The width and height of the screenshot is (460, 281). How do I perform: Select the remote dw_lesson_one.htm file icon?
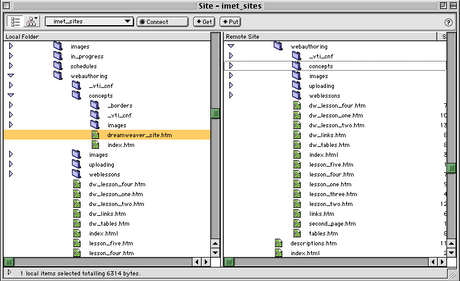pyautogui.click(x=297, y=115)
